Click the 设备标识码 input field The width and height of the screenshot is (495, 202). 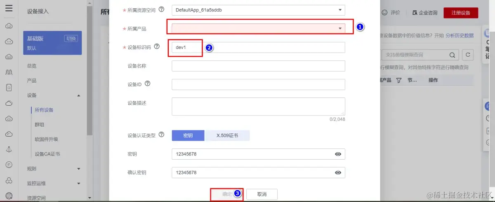coord(258,47)
